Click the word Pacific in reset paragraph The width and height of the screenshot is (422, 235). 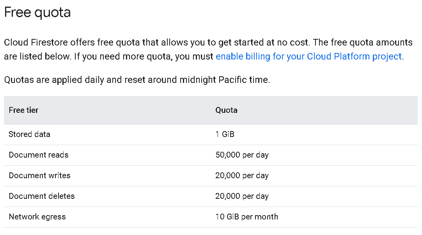click(x=232, y=80)
